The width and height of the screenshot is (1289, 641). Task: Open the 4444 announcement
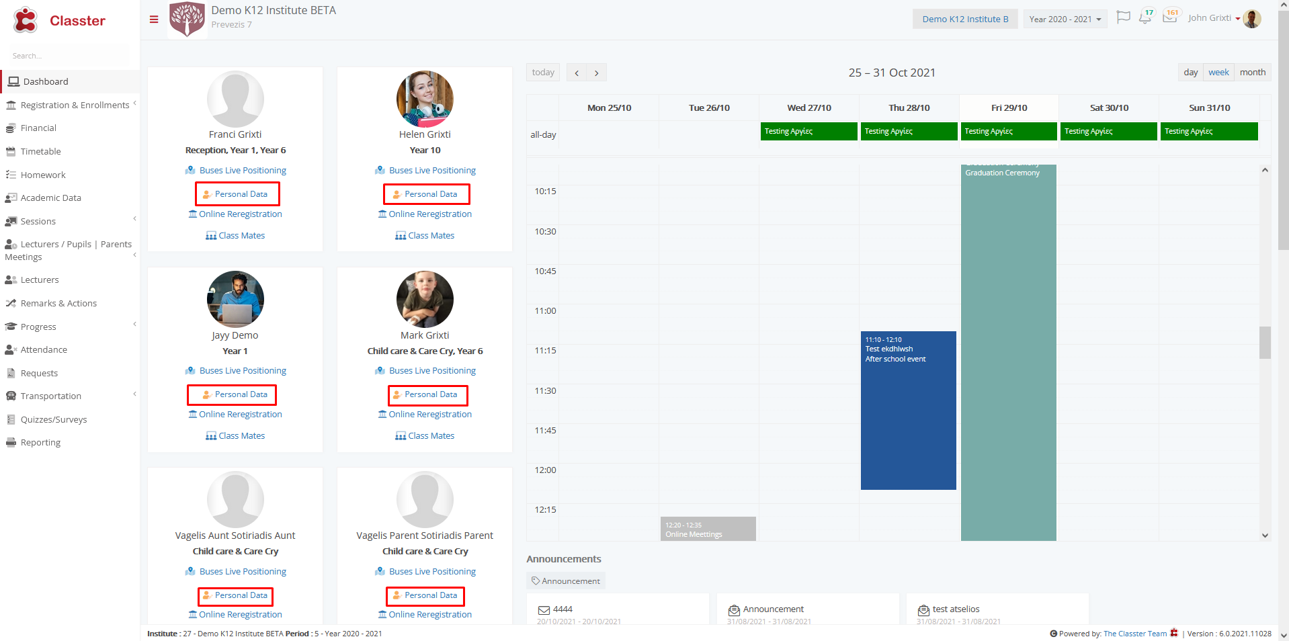(563, 609)
